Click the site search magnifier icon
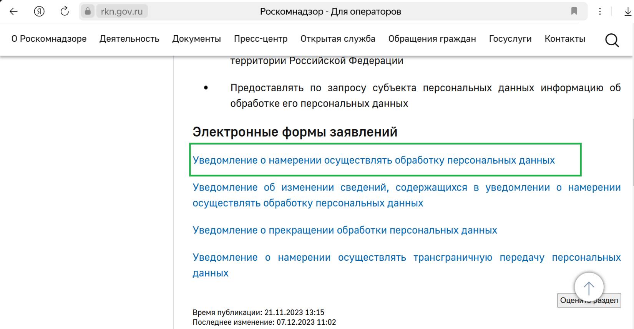This screenshot has height=329, width=634. coord(612,39)
